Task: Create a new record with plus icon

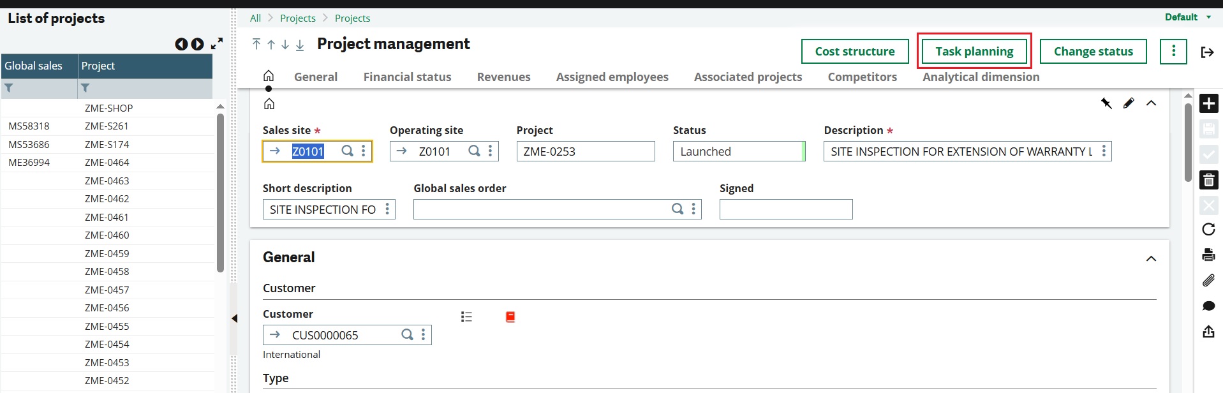Action: coord(1208,103)
